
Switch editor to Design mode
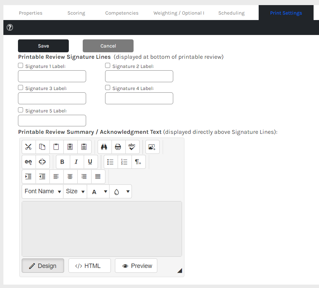click(43, 266)
